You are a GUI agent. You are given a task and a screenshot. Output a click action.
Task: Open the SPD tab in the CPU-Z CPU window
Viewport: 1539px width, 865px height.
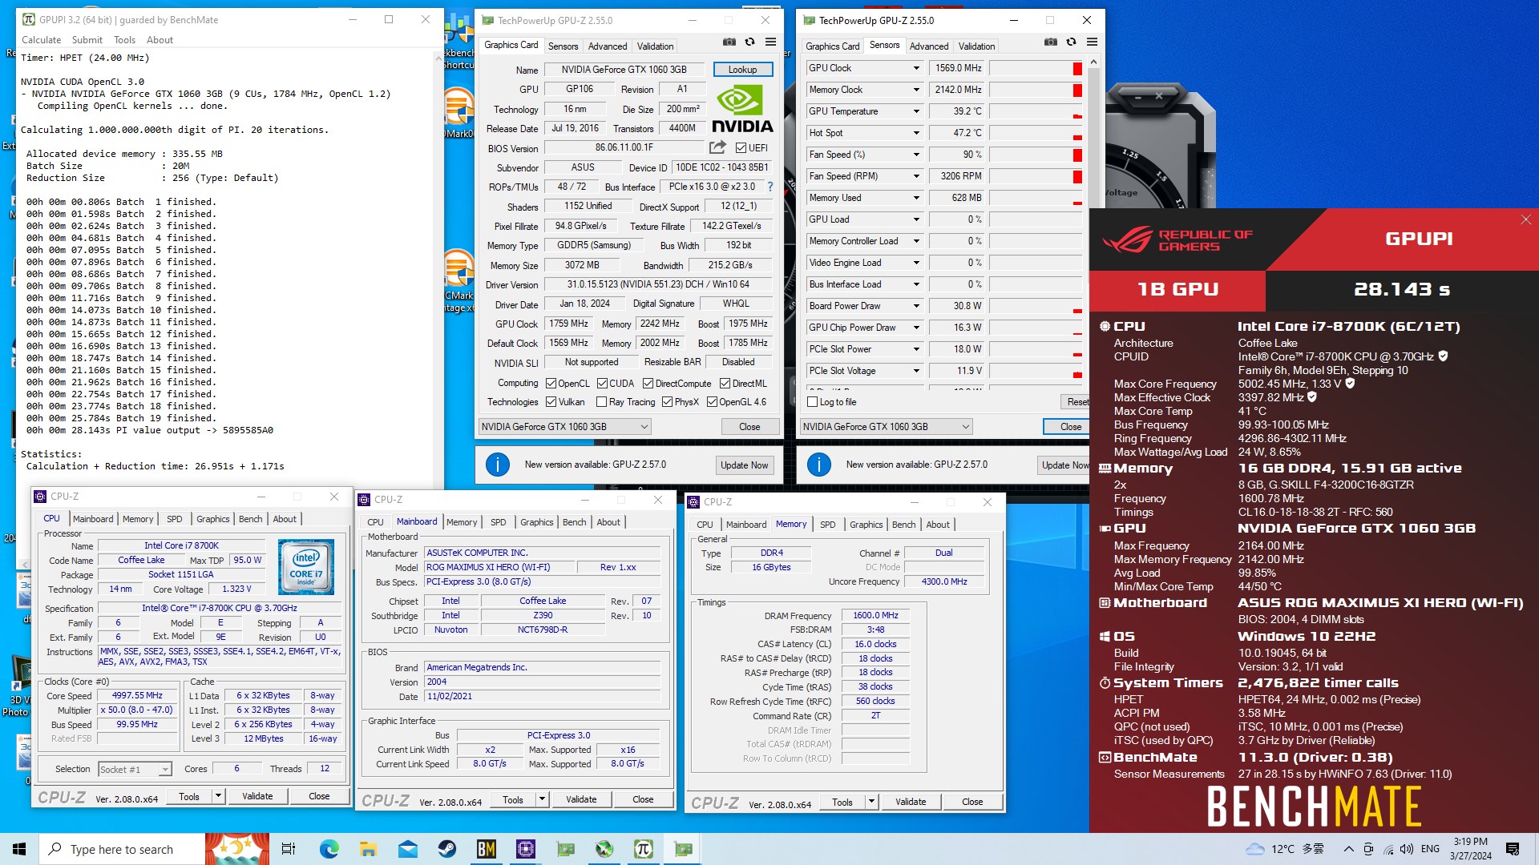174,519
